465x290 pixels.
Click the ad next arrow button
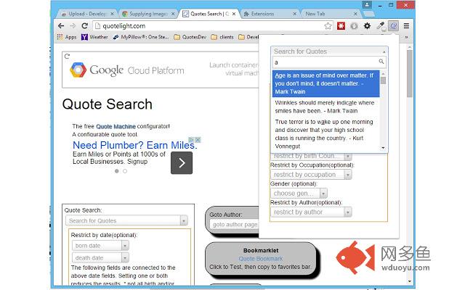point(182,162)
